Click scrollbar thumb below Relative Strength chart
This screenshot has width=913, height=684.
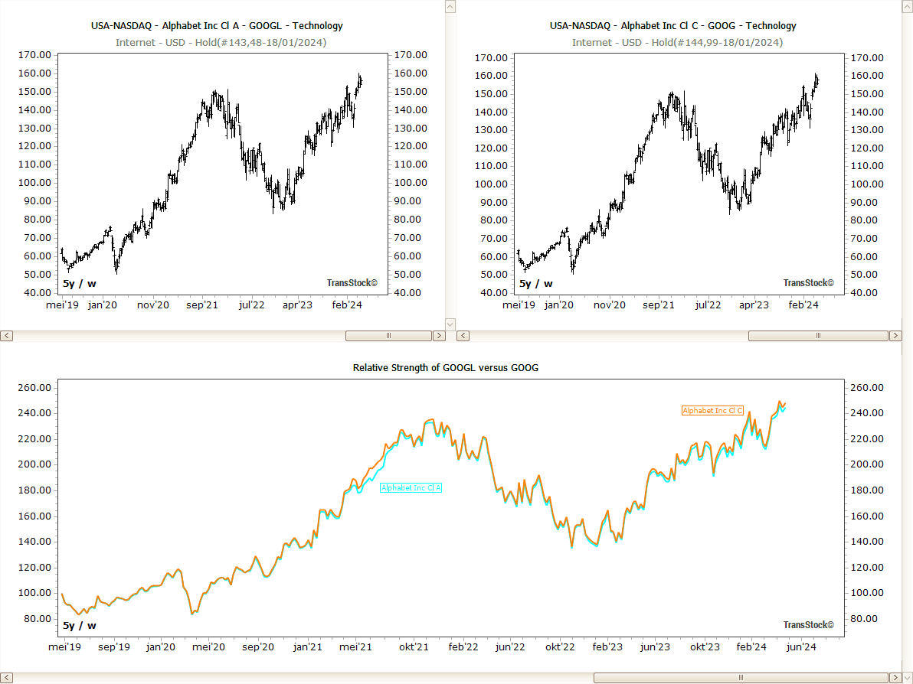741,677
